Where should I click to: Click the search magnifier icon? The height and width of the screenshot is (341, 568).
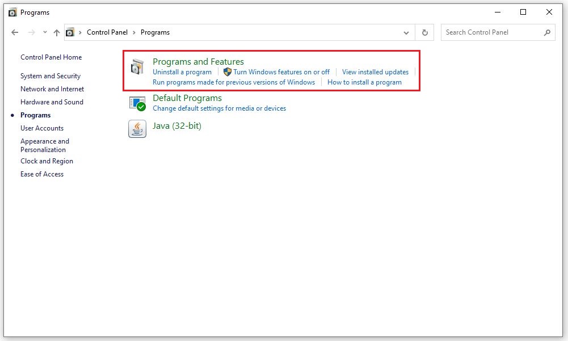tap(548, 32)
